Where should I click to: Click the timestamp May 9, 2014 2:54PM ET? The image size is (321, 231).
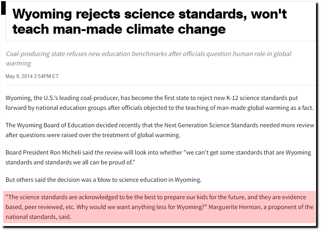tap(32, 76)
